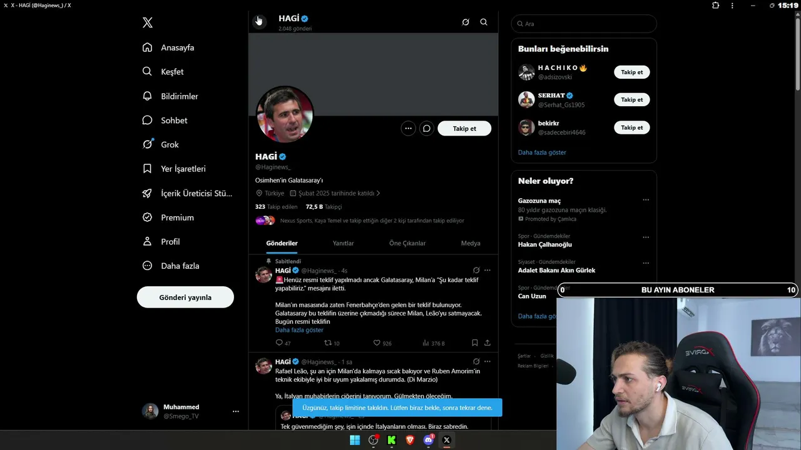Open Keşfet in the sidebar
This screenshot has width=801, height=450.
pyautogui.click(x=163, y=72)
